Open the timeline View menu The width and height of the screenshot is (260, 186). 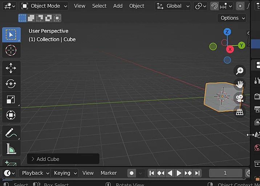88,173
